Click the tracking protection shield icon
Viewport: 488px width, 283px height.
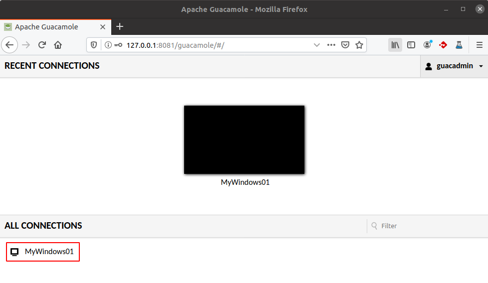coord(94,45)
